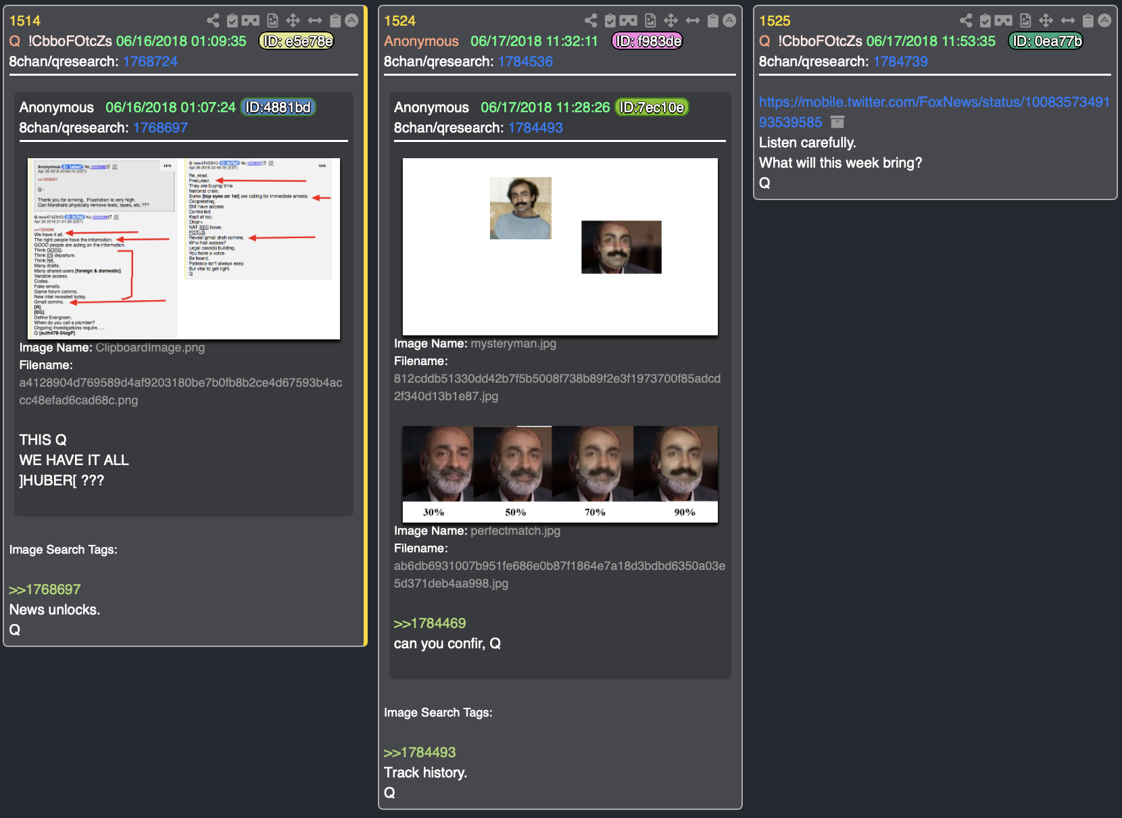Click timestamp 06/17/2018 11:53:35
1122x818 pixels.
click(x=931, y=41)
